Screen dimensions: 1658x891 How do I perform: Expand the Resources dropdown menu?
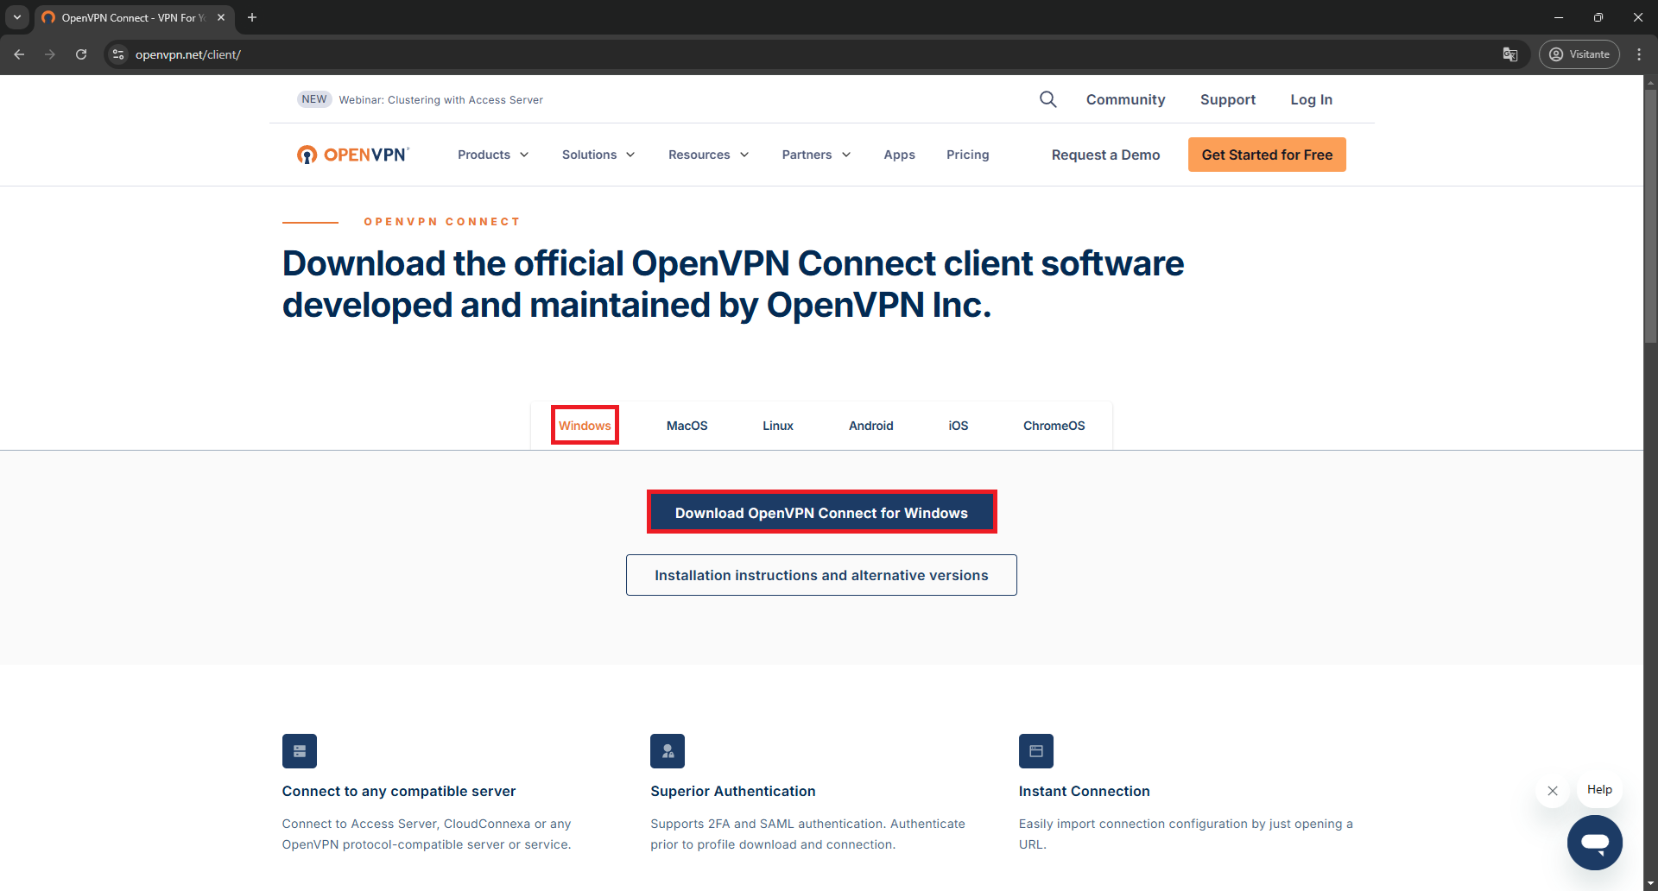[x=708, y=155]
